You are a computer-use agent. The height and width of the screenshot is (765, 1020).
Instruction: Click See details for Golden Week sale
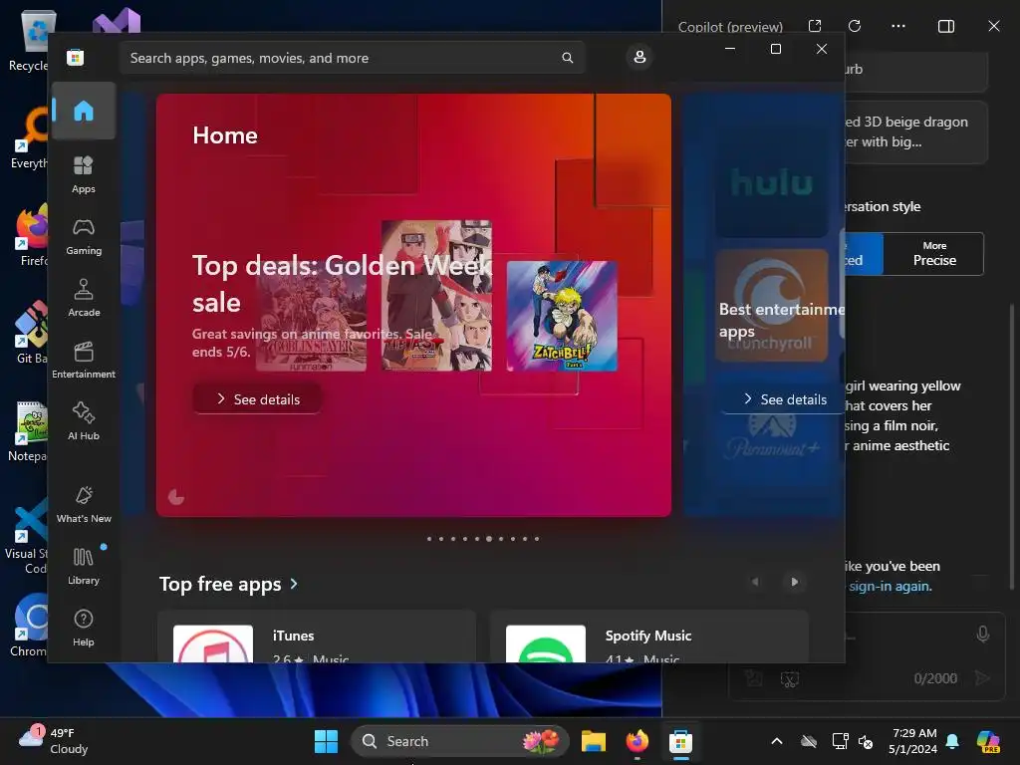tap(257, 398)
